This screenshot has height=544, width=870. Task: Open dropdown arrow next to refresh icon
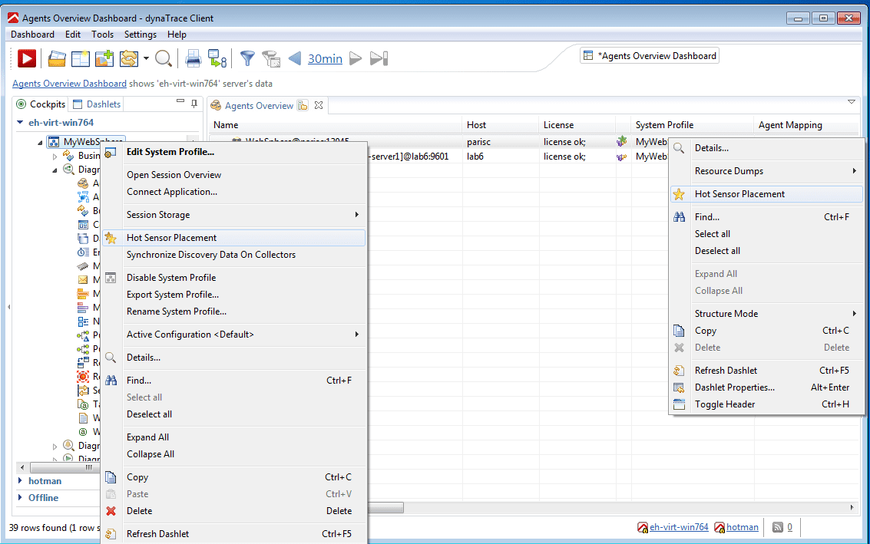point(146,58)
